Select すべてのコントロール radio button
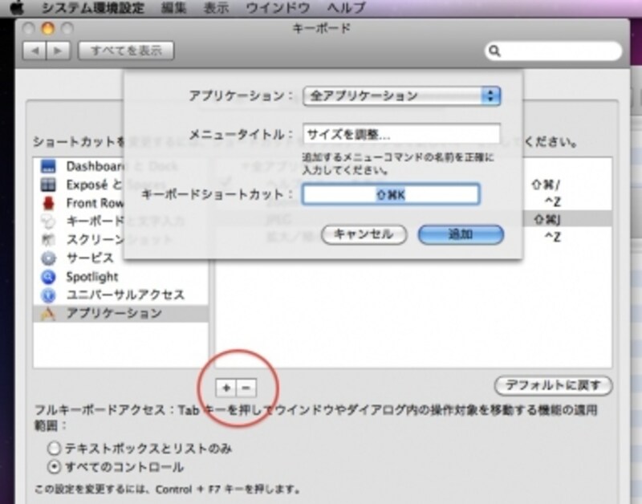This screenshot has width=642, height=504. point(55,467)
